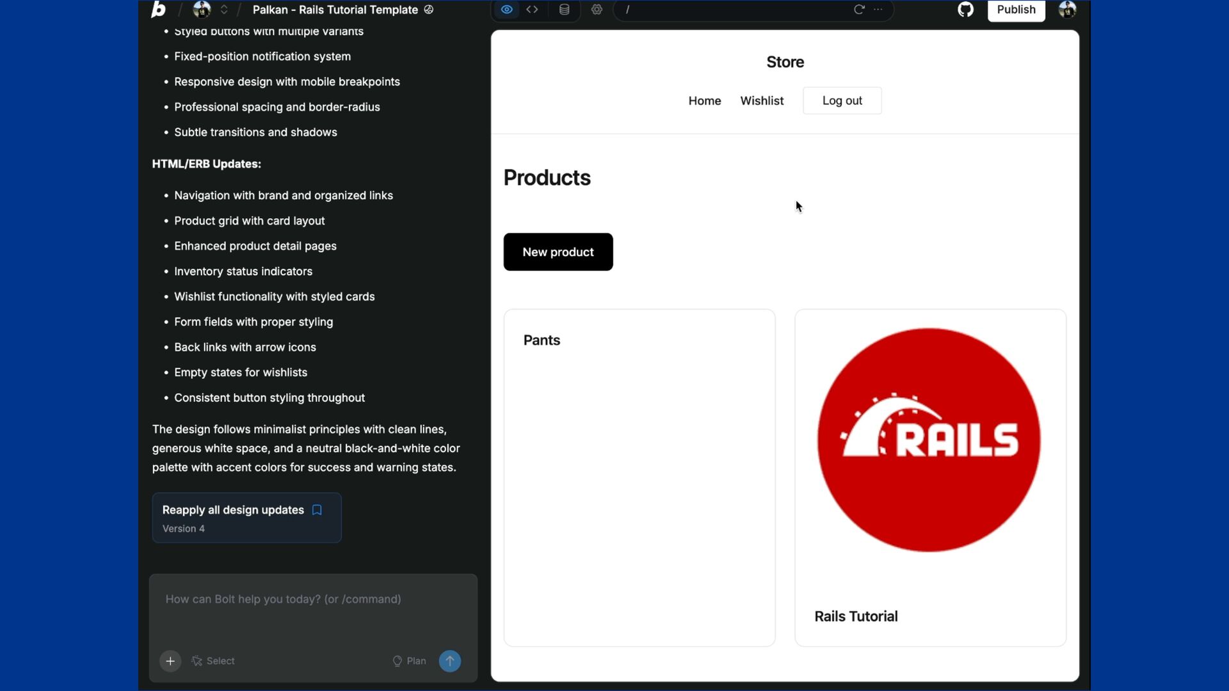Viewport: 1229px width, 691px height.
Task: Click the Bolt logo icon
Action: [x=158, y=10]
